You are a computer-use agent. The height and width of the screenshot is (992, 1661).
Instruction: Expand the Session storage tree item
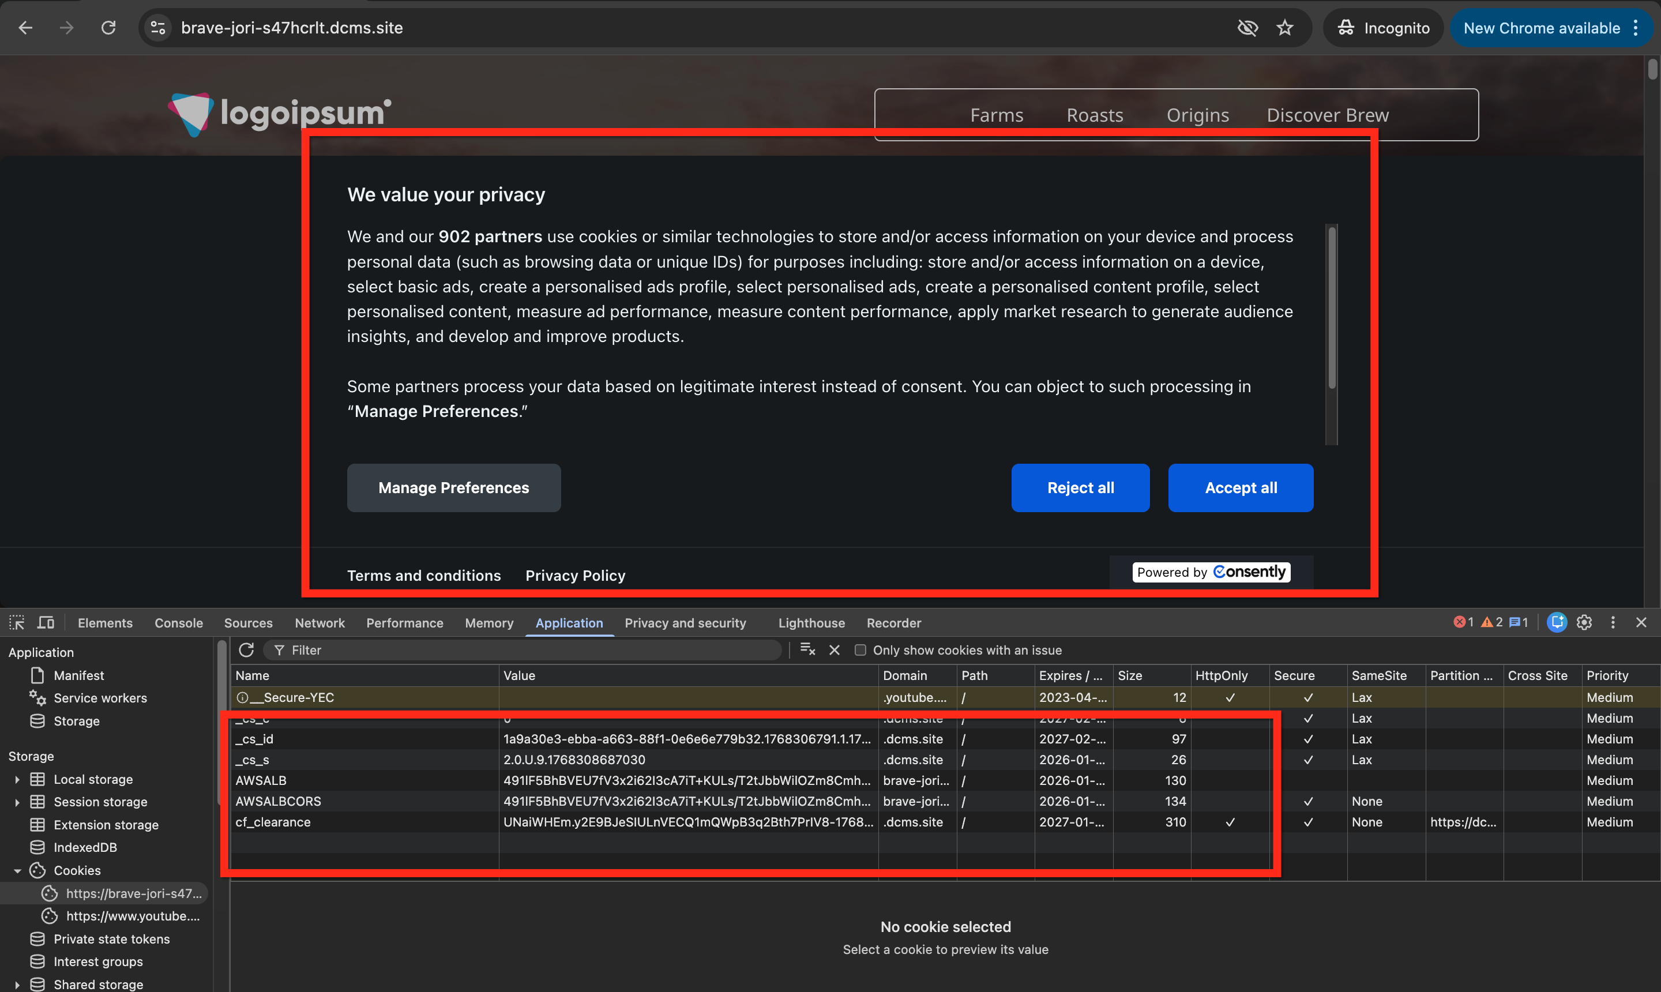17,802
